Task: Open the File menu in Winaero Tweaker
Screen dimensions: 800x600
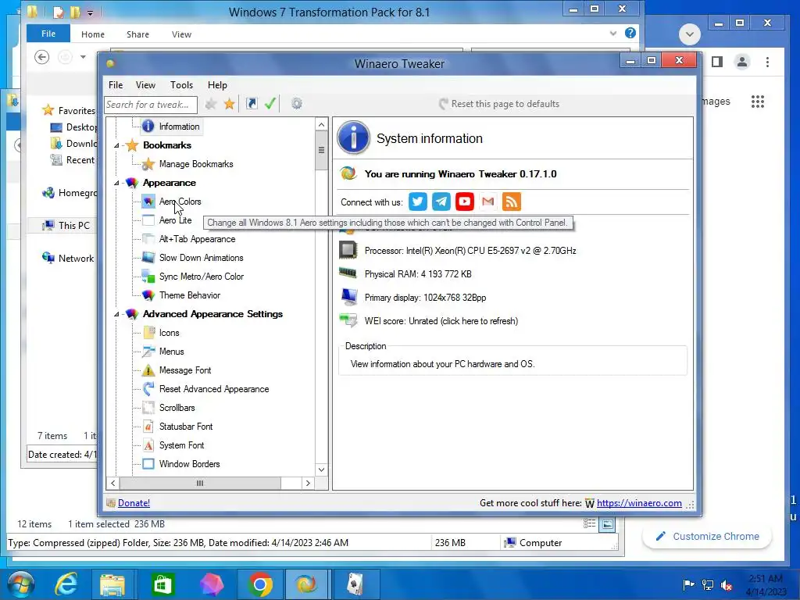Action: (x=116, y=85)
